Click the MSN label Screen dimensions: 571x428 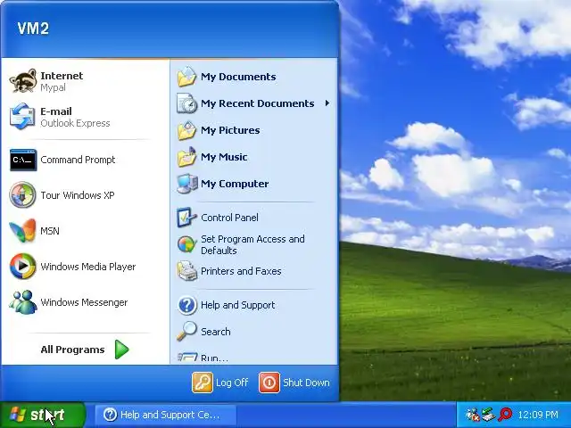pyautogui.click(x=50, y=231)
